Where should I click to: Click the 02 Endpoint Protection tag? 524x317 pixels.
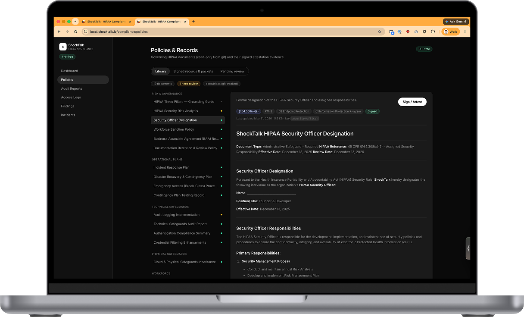[x=294, y=111]
